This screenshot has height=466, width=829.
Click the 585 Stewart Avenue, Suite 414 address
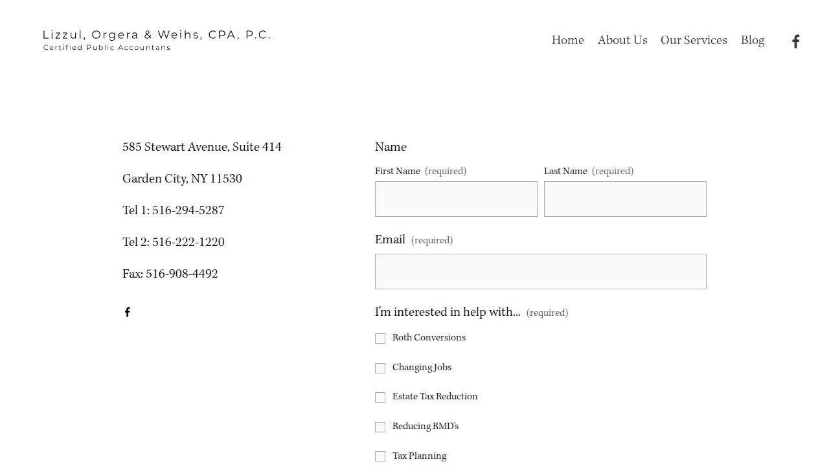pyautogui.click(x=202, y=147)
